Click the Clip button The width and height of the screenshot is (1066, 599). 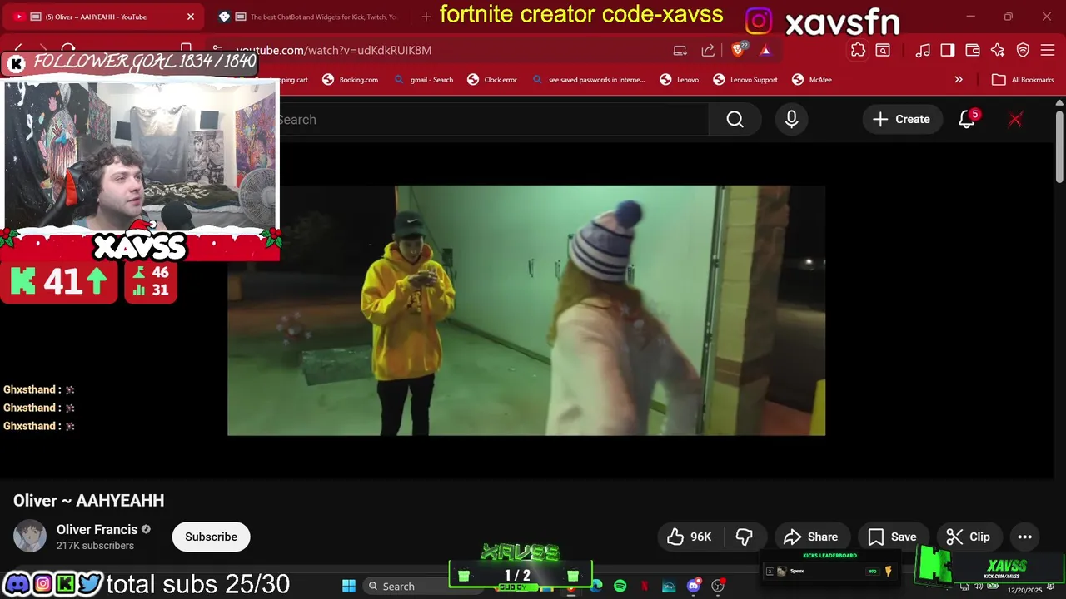pyautogui.click(x=969, y=537)
